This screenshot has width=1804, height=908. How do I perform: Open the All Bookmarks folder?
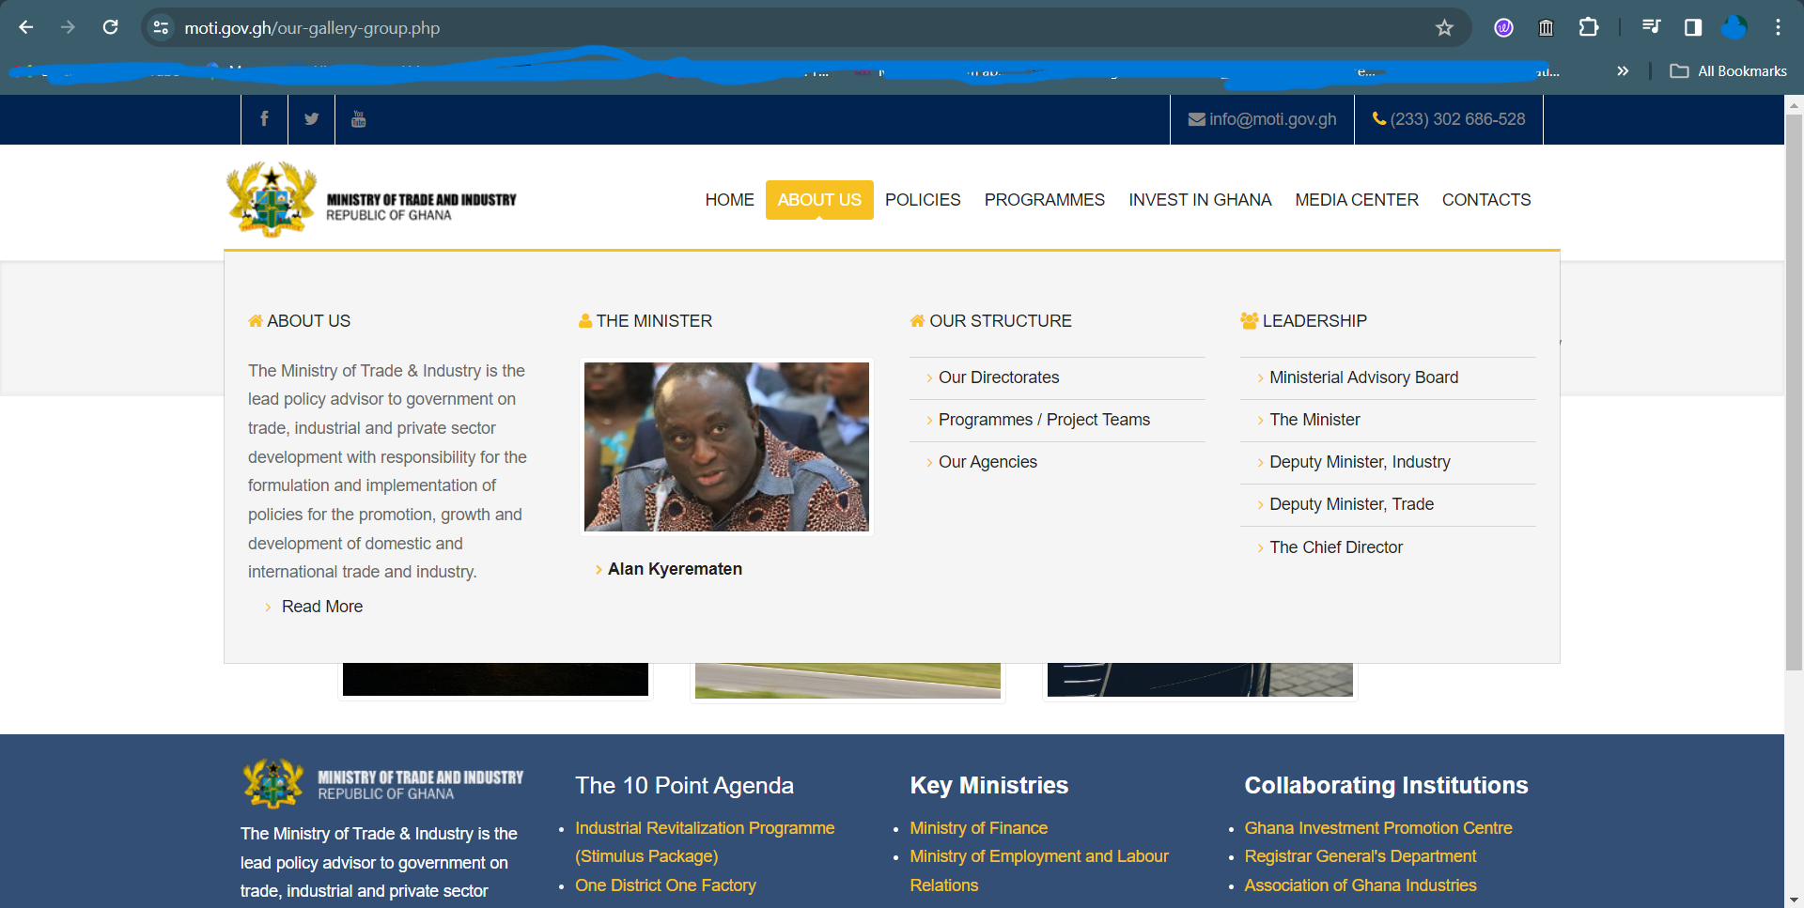coord(1729,71)
